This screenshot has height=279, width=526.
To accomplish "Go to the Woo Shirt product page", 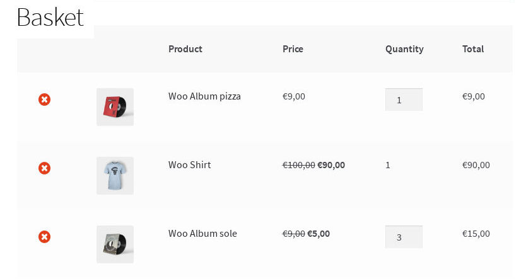I will (189, 165).
